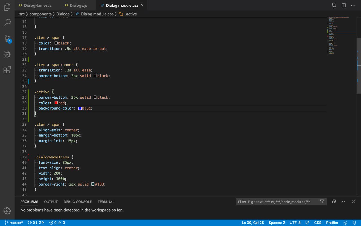Image resolution: width=361 pixels, height=226 pixels.
Task: Open the notifications bell in status bar
Action: pos(355,223)
